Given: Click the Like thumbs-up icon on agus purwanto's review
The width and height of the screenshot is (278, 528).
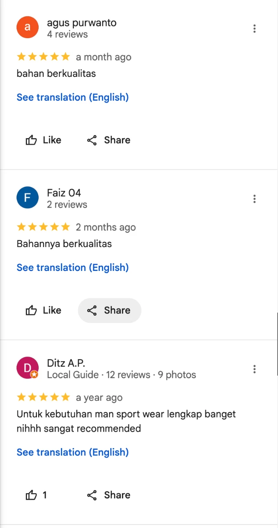Looking at the screenshot, I should pos(31,140).
